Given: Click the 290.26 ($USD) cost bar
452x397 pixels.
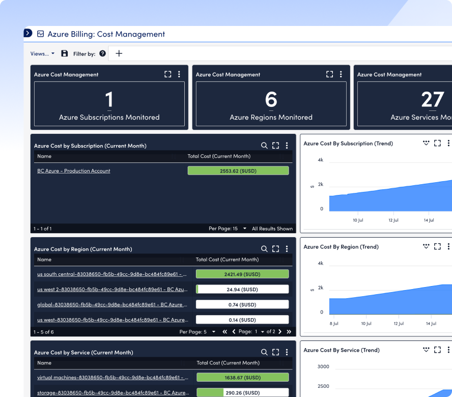Looking at the screenshot, I should point(242,393).
